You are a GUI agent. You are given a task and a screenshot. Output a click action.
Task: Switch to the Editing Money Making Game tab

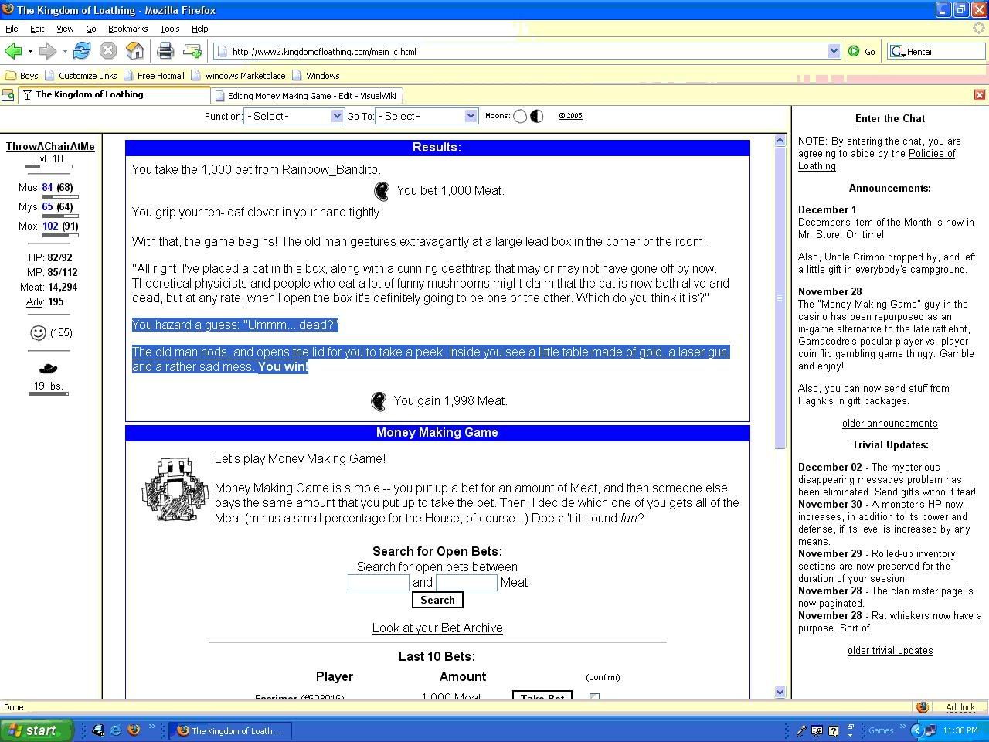point(306,96)
